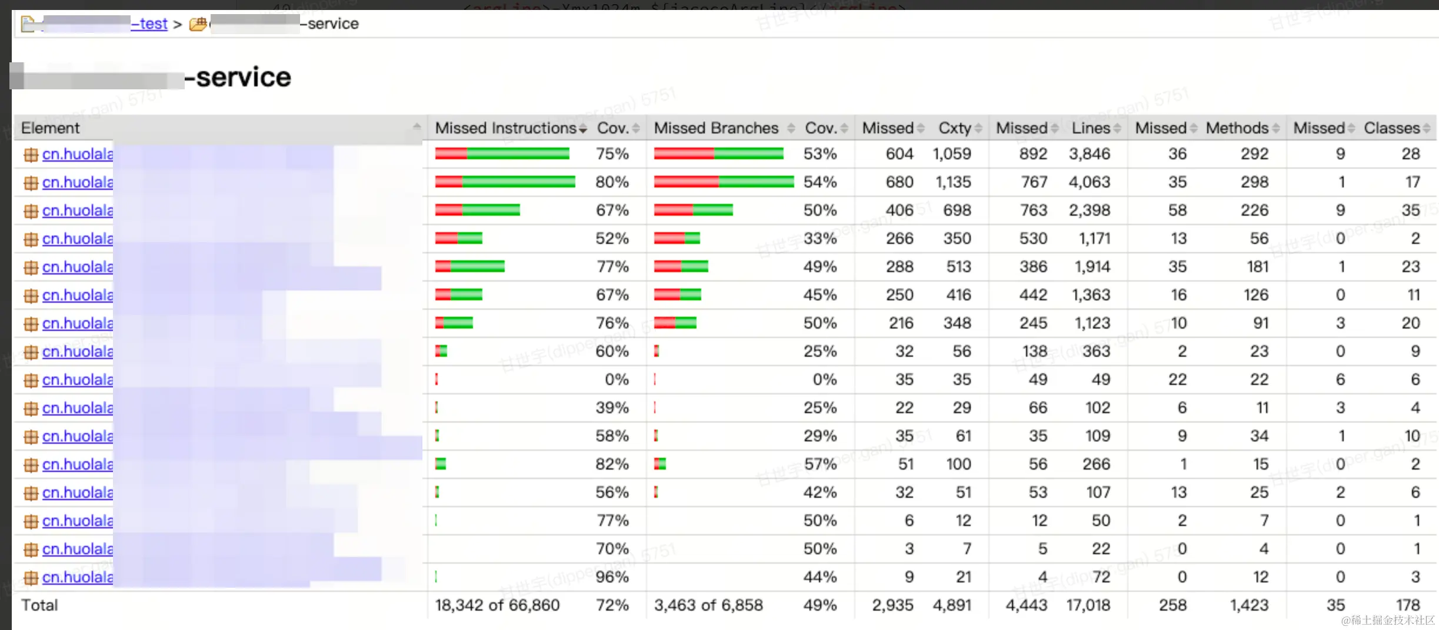This screenshot has height=630, width=1439.
Task: Click the instruction coverage bar in the 52% row
Action: 459,239
